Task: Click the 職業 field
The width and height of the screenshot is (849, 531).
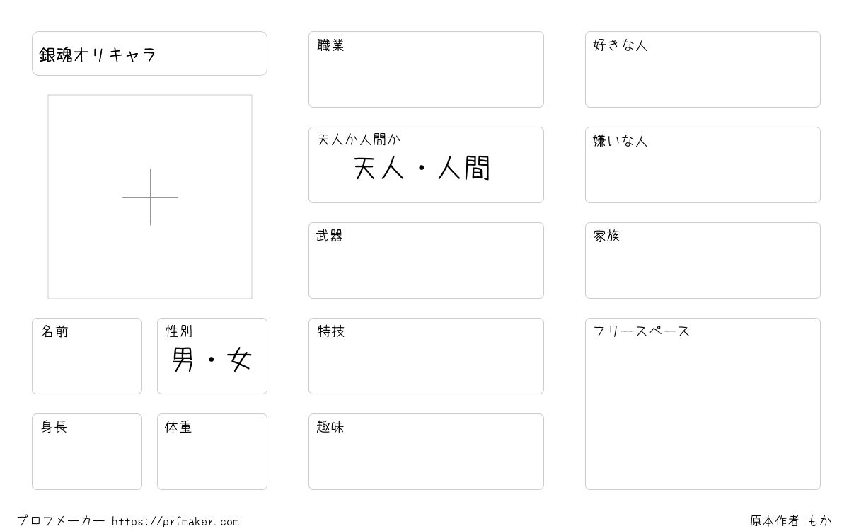Action: tap(426, 69)
